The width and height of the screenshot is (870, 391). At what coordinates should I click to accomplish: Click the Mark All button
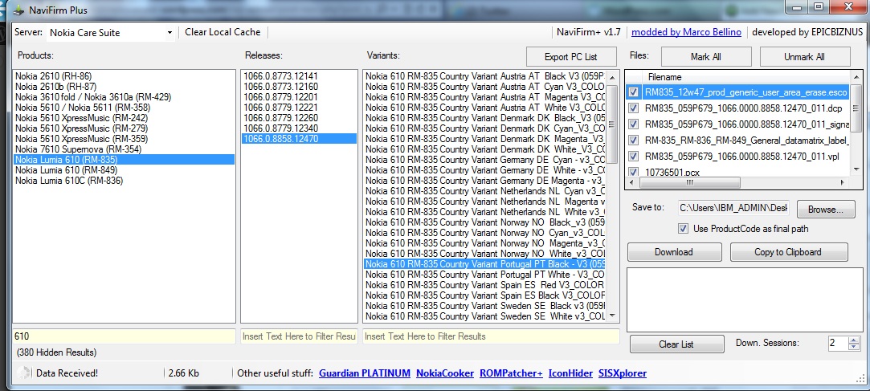(707, 56)
